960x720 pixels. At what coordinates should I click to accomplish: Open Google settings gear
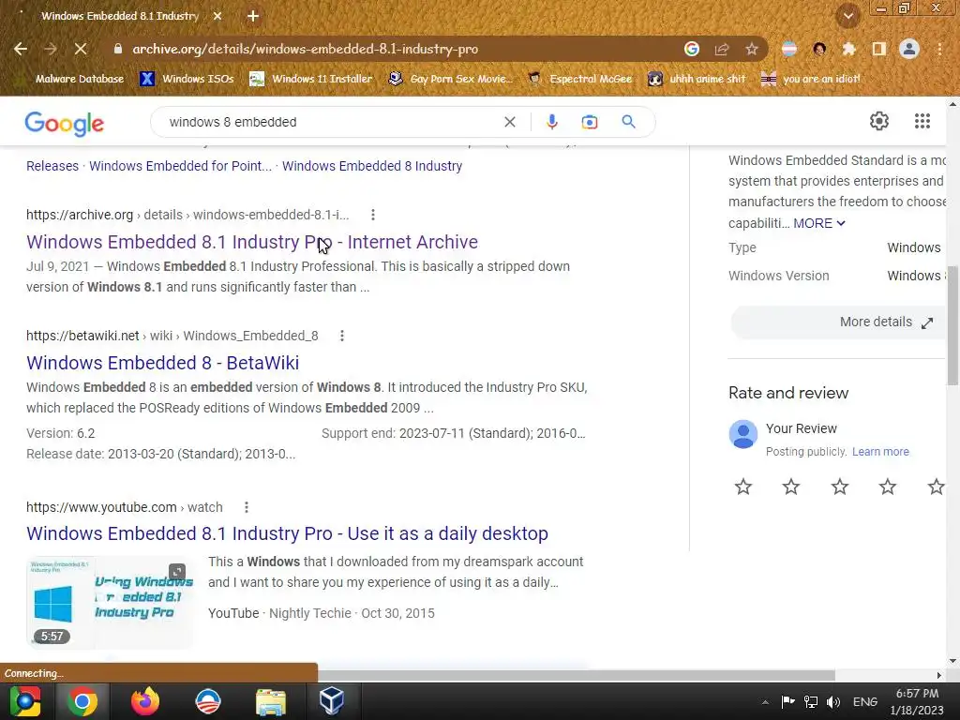(879, 121)
